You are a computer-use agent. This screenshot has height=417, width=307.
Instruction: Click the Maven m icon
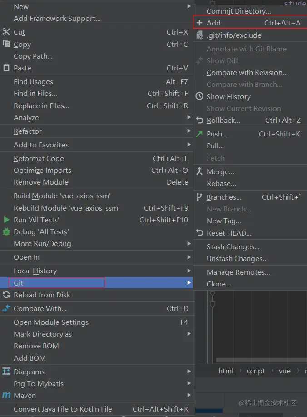click(x=6, y=395)
